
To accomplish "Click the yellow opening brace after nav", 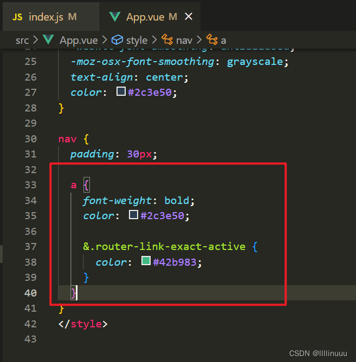I will tap(86, 139).
